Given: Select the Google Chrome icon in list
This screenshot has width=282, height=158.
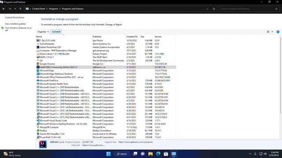Looking at the screenshot, I should click(x=38, y=64).
